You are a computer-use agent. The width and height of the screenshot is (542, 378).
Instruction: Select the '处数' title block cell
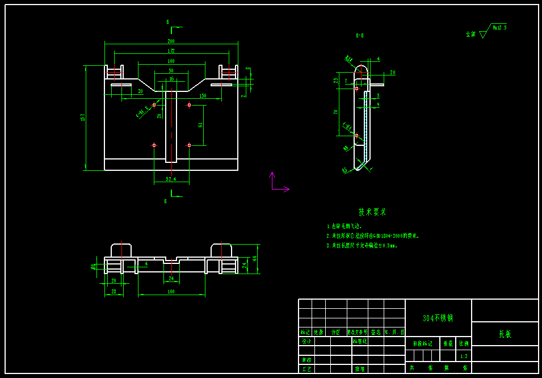318,332
